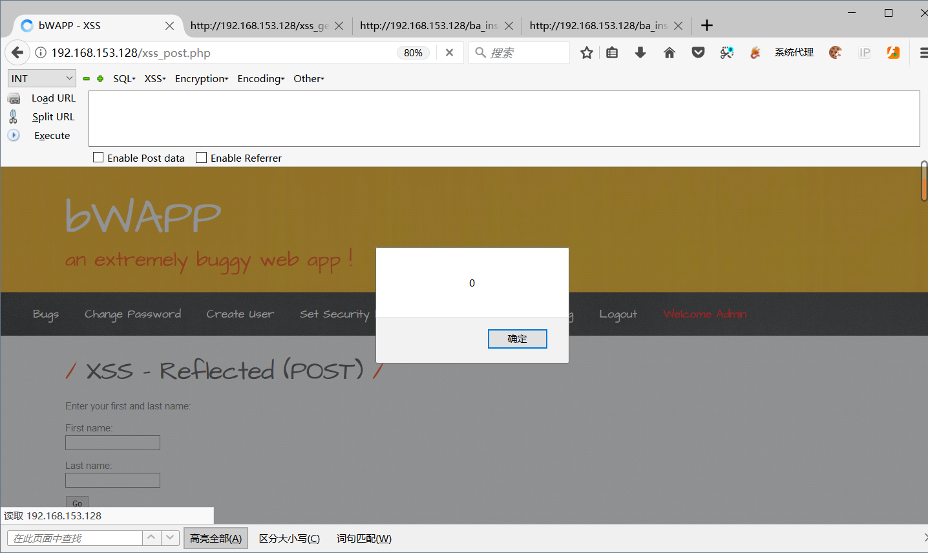Click the address bar URL

click(131, 53)
